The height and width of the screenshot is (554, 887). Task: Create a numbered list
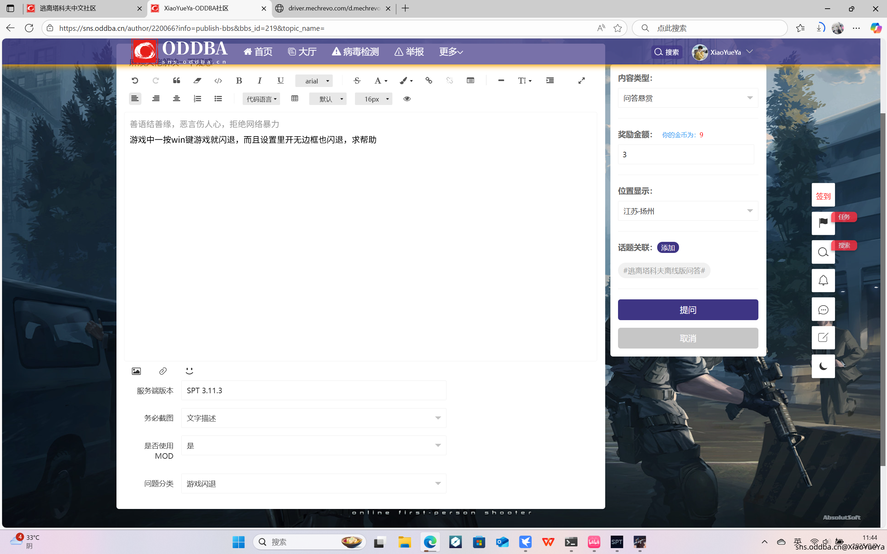coord(197,98)
